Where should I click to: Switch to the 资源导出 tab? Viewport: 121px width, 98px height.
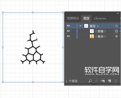click(73, 18)
